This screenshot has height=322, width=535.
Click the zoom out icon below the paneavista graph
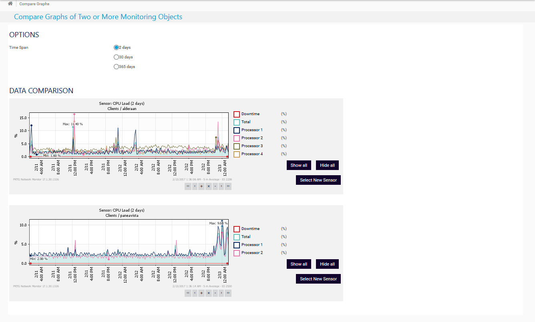[x=215, y=293]
